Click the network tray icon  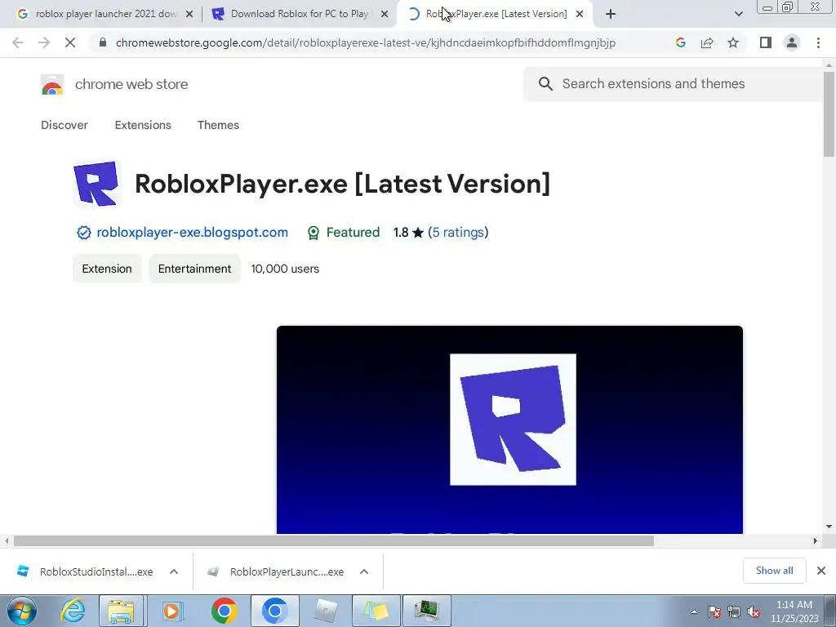(x=734, y=611)
